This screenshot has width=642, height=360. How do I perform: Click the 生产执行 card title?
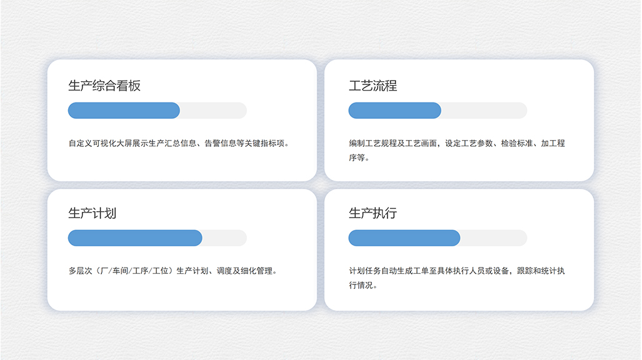[x=373, y=213]
